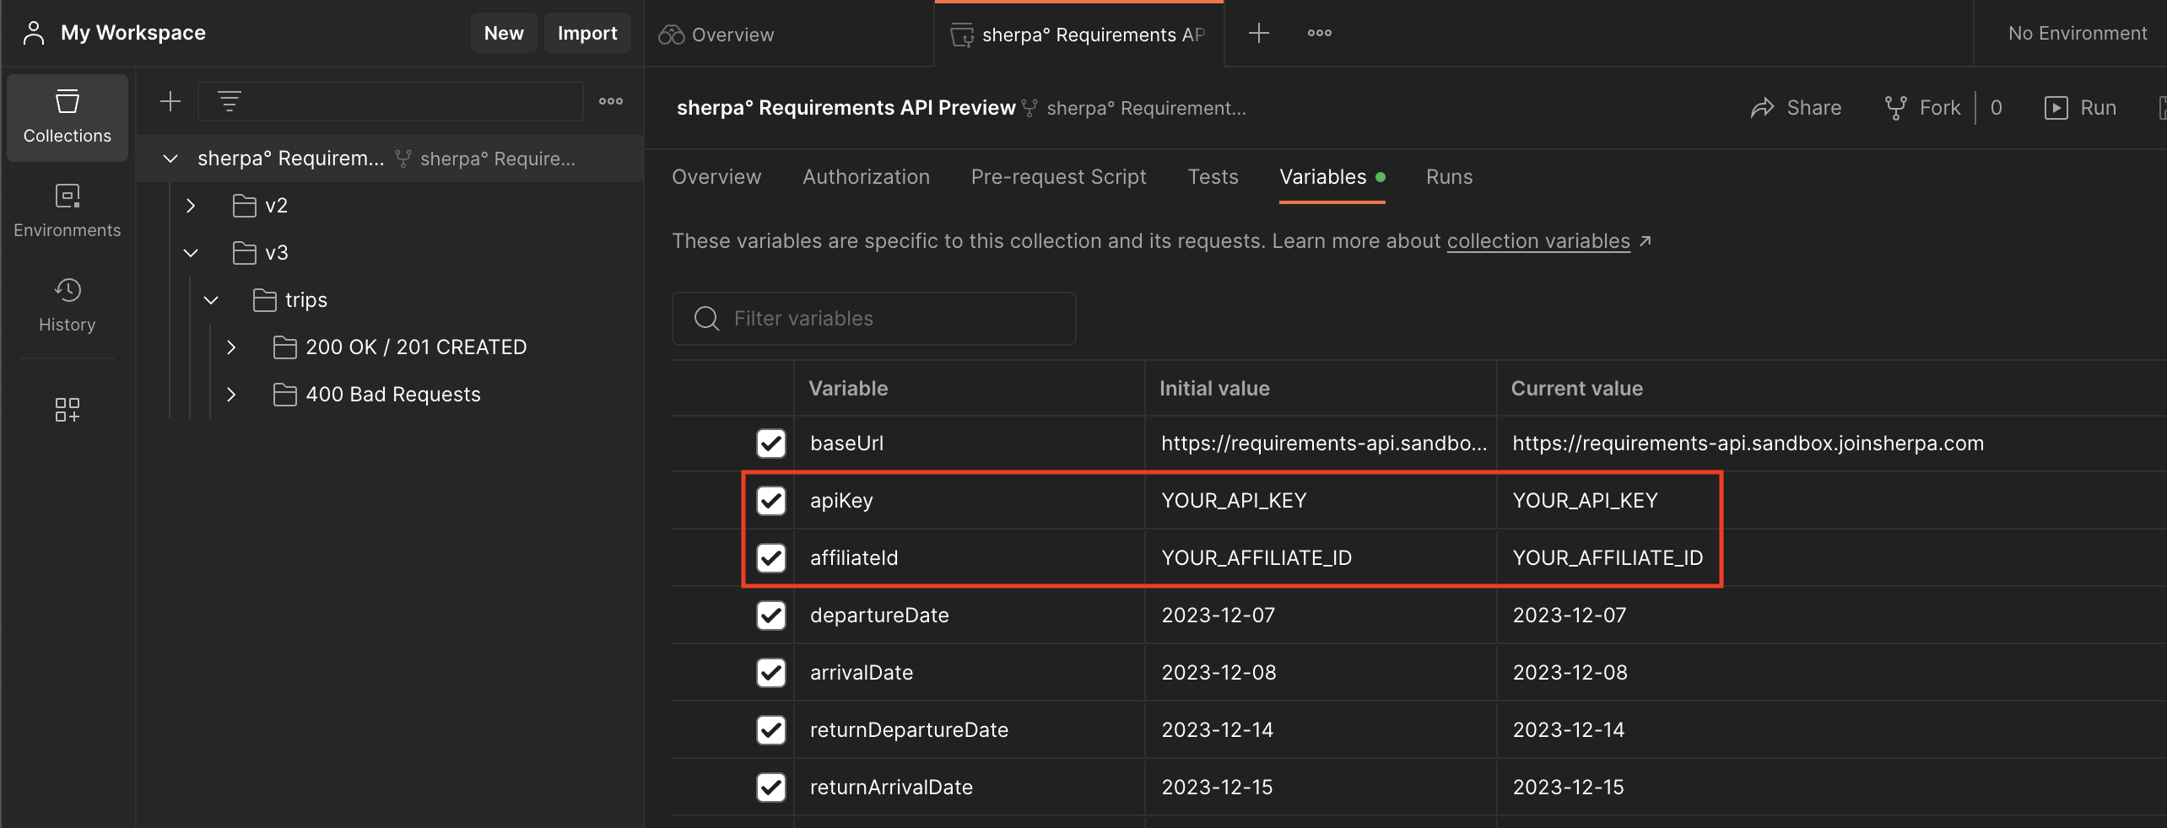Edit apiKey current value YOUR_API_KEY
2167x828 pixels.
[1585, 501]
